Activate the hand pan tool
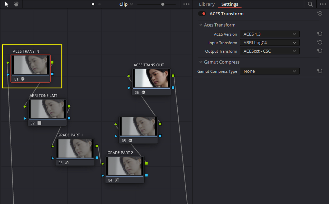 [x=16, y=4]
